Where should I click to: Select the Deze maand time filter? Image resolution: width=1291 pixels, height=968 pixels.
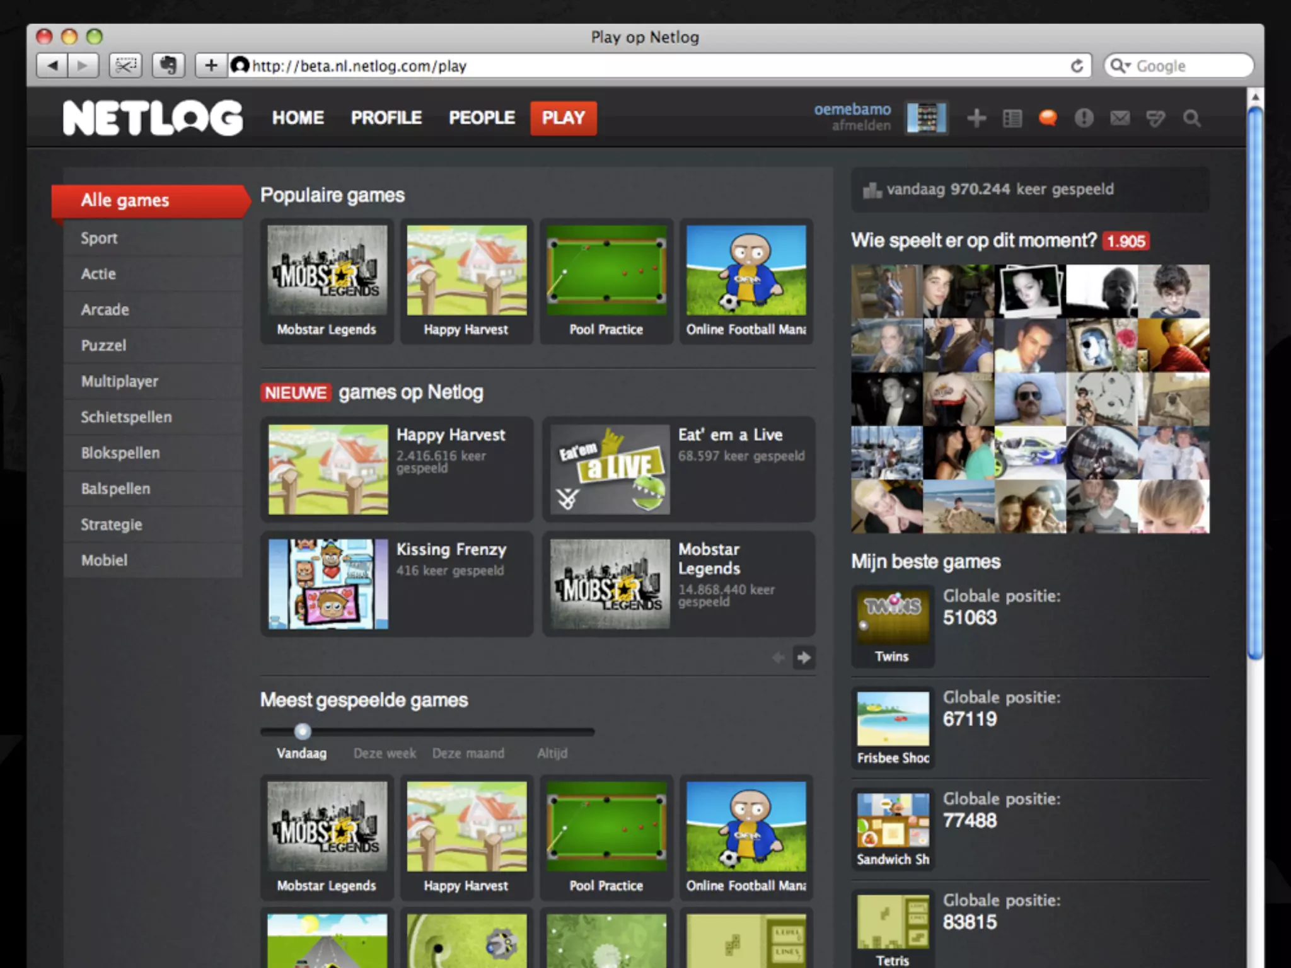468,753
